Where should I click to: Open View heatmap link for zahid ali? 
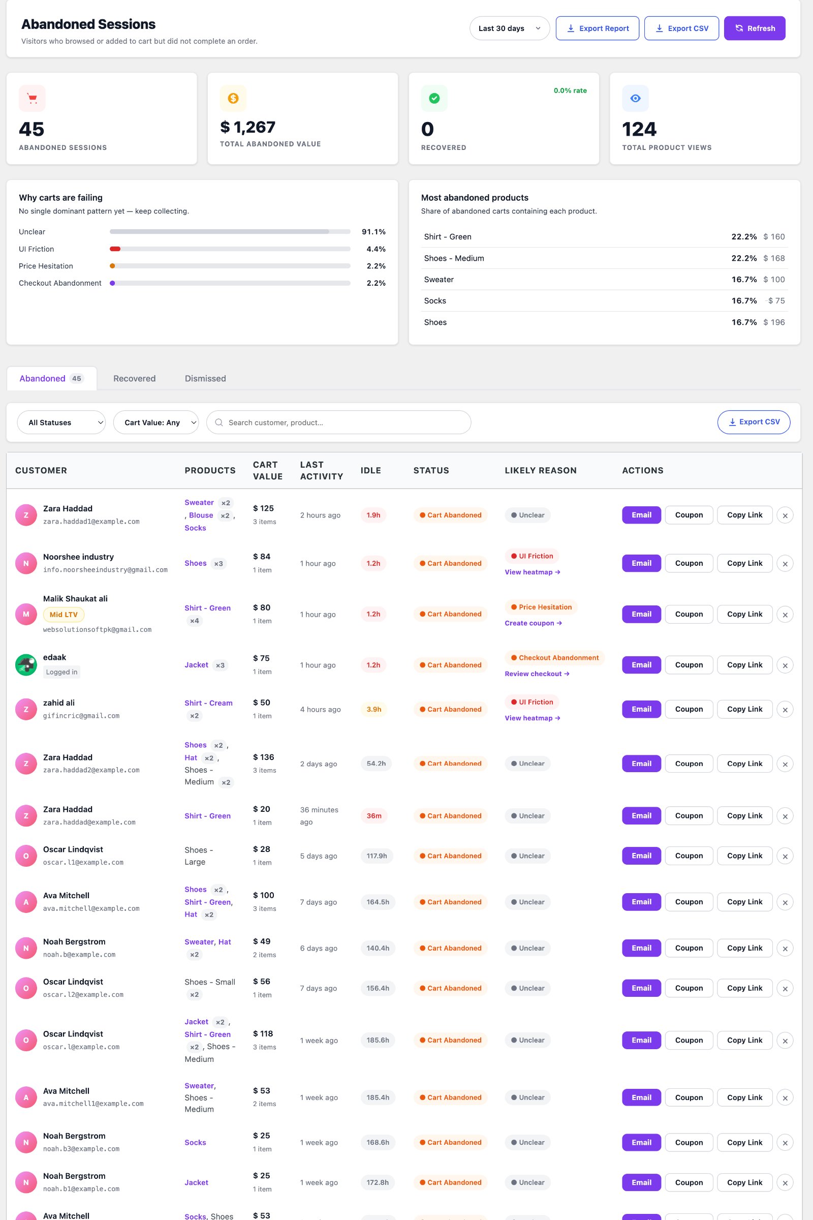[x=533, y=718]
